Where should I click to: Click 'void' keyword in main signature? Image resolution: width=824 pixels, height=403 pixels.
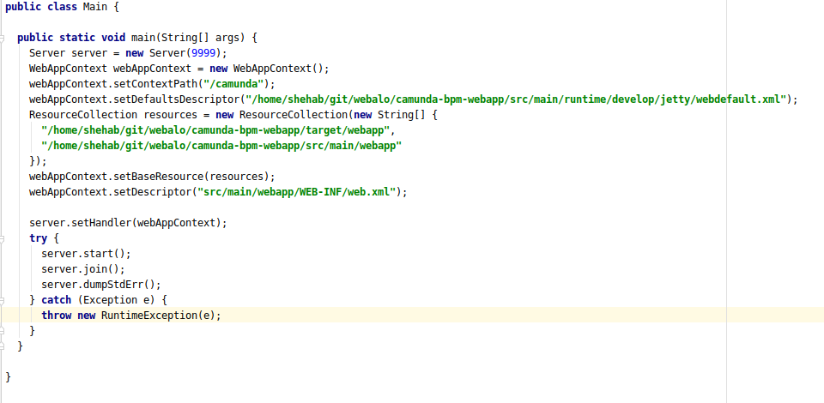click(x=113, y=38)
